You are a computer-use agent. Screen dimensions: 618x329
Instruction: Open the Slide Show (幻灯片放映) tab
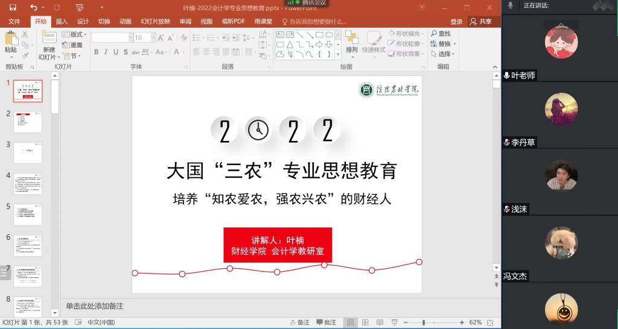point(155,21)
